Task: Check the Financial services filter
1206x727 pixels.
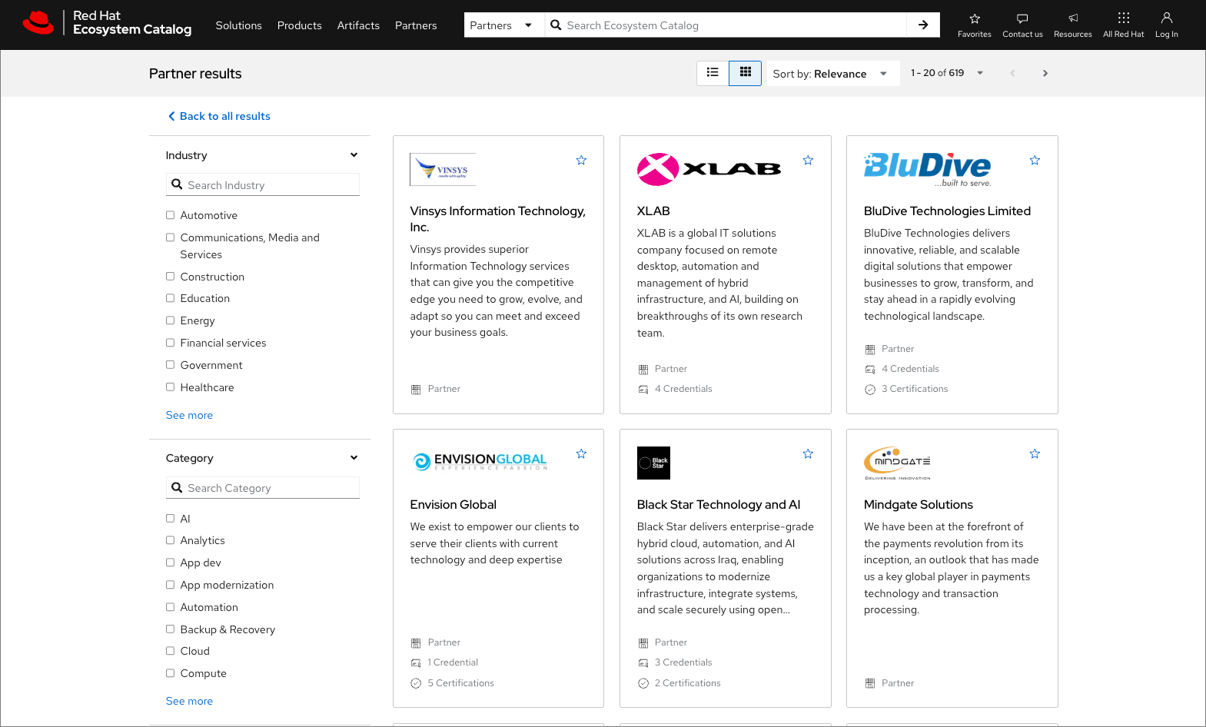Action: click(x=170, y=343)
